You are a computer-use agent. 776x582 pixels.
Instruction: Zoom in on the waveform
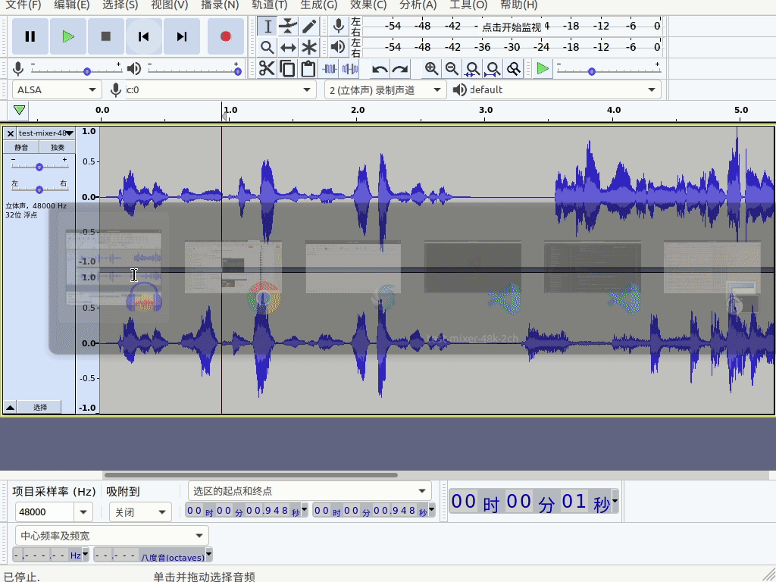pyautogui.click(x=431, y=68)
